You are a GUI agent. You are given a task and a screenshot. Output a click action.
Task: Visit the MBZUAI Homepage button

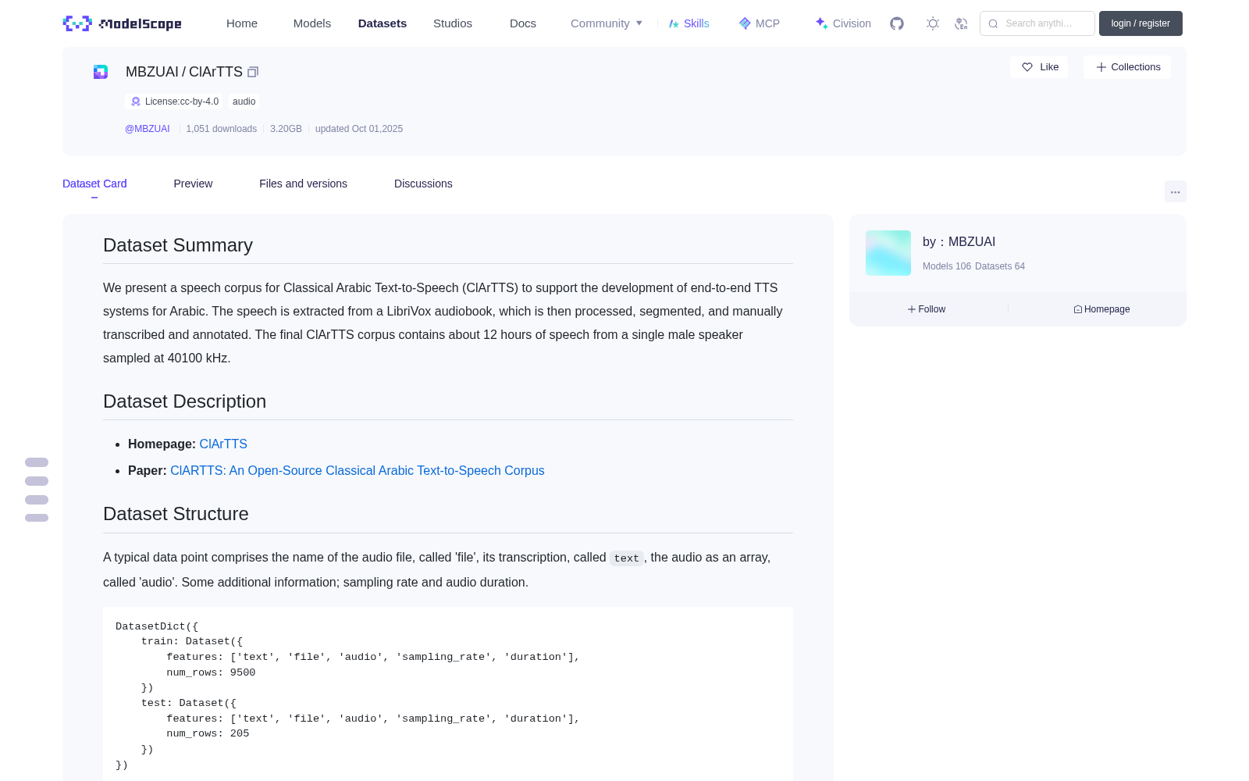[x=1101, y=309]
